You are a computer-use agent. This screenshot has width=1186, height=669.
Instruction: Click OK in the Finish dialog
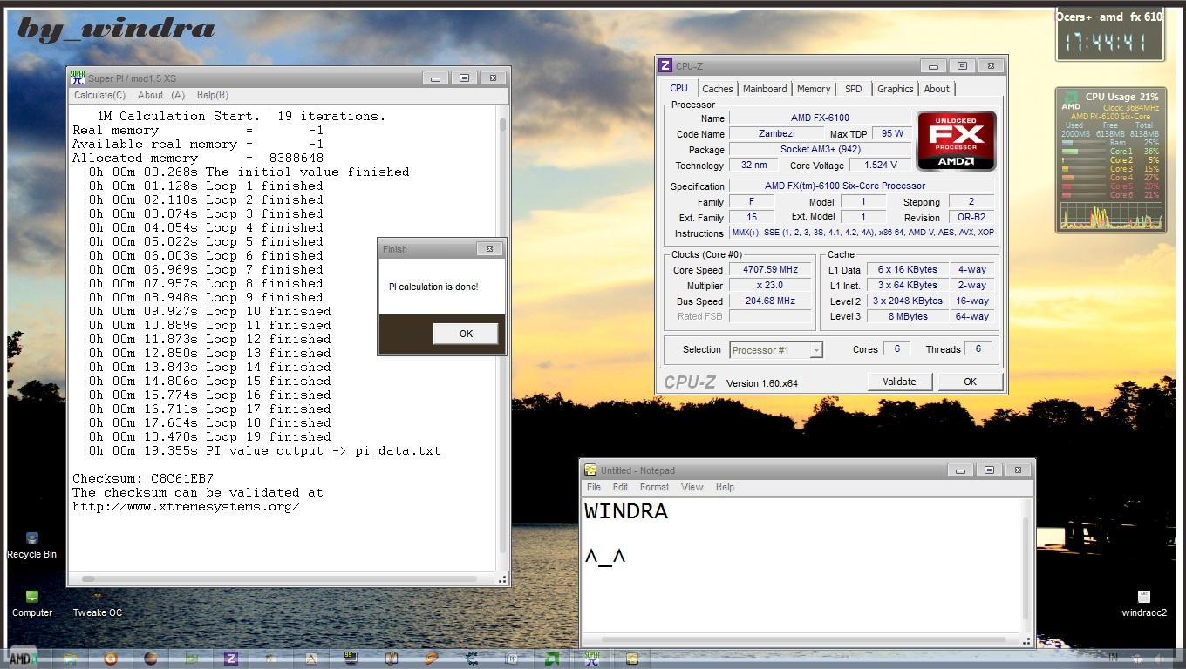pyautogui.click(x=466, y=334)
